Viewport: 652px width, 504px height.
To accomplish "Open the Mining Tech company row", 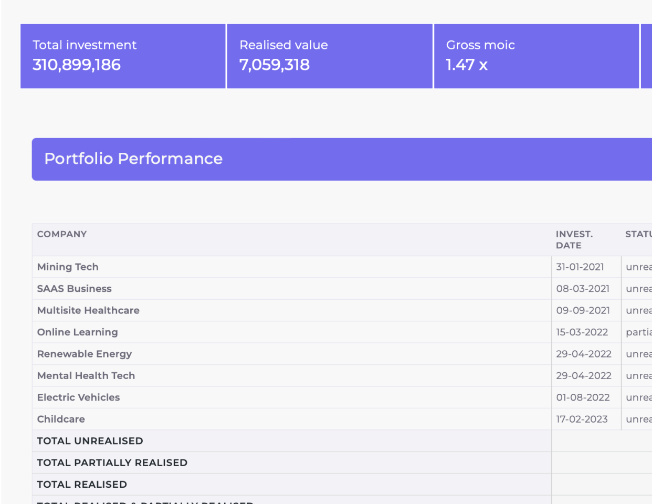I will click(x=68, y=267).
